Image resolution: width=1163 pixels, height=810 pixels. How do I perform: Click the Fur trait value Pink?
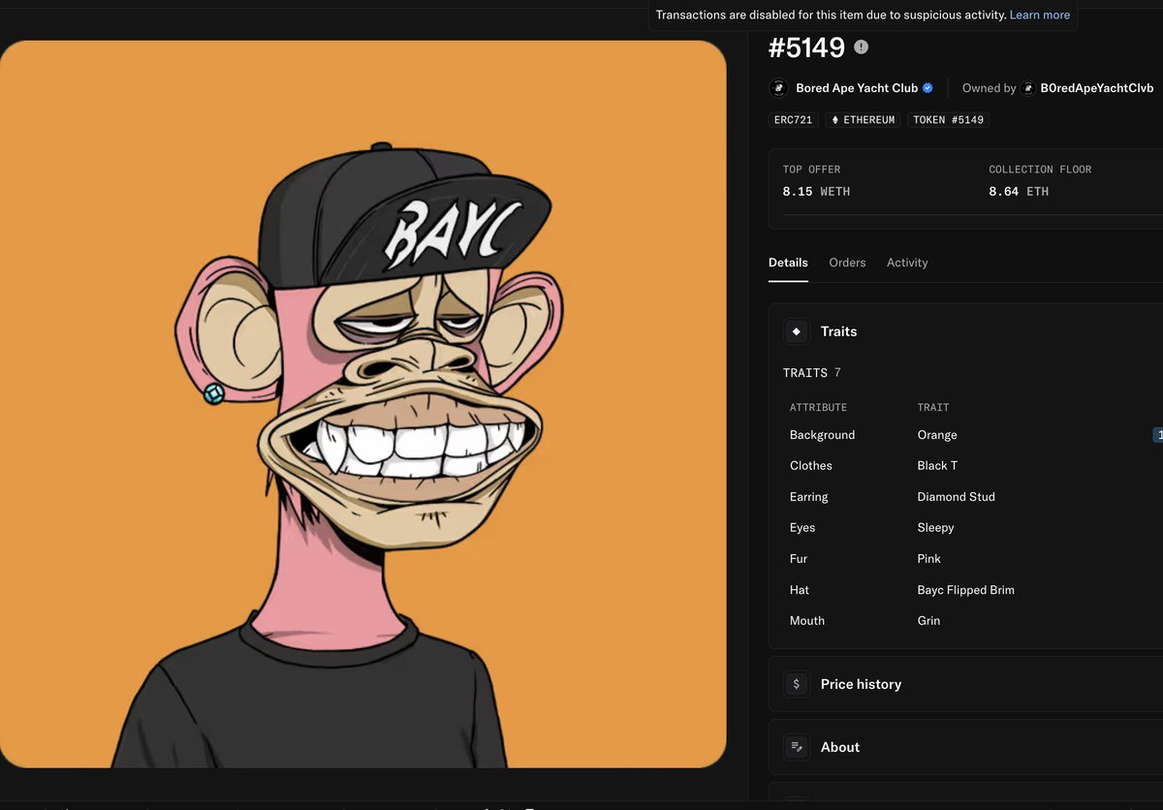click(x=929, y=559)
